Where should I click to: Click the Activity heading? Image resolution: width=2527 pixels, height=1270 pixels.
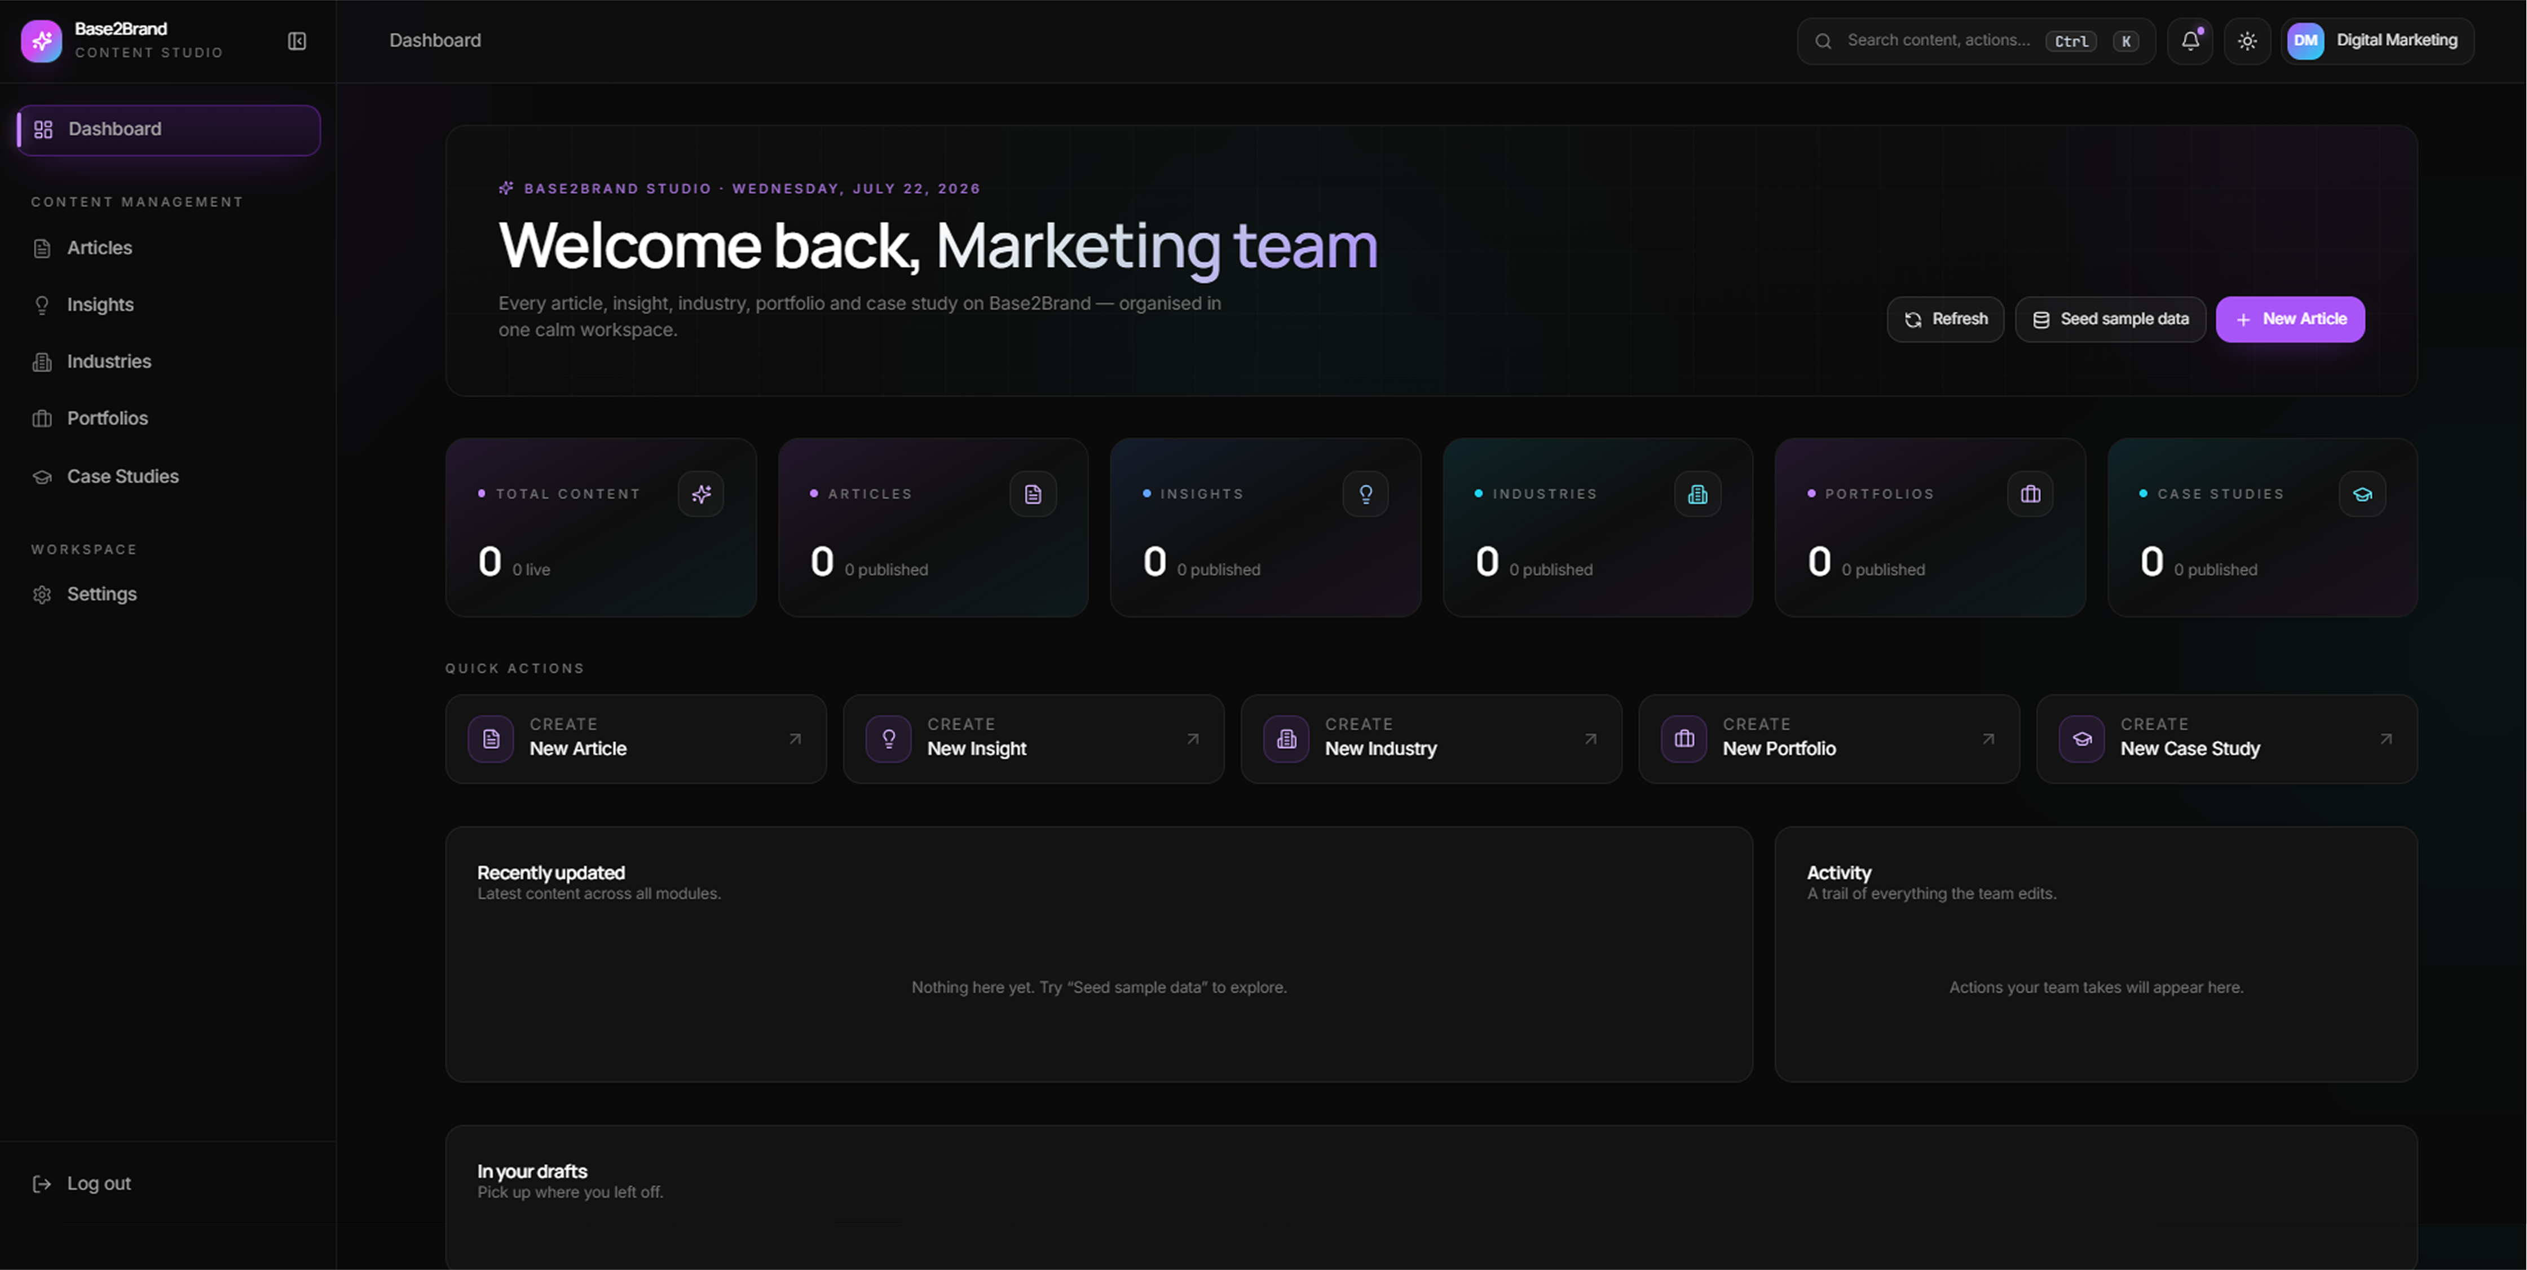coord(1838,873)
